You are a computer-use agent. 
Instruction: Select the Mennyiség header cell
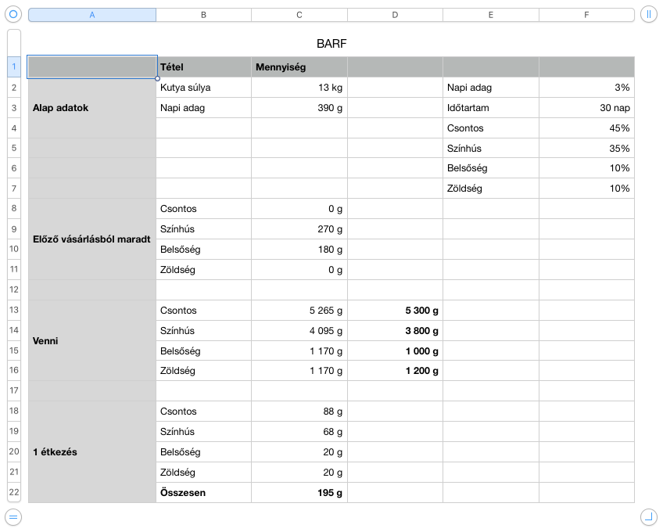coord(299,67)
